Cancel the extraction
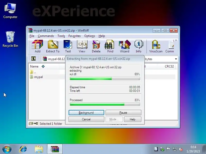Viewport: 206px width, 154px height. tap(86, 119)
